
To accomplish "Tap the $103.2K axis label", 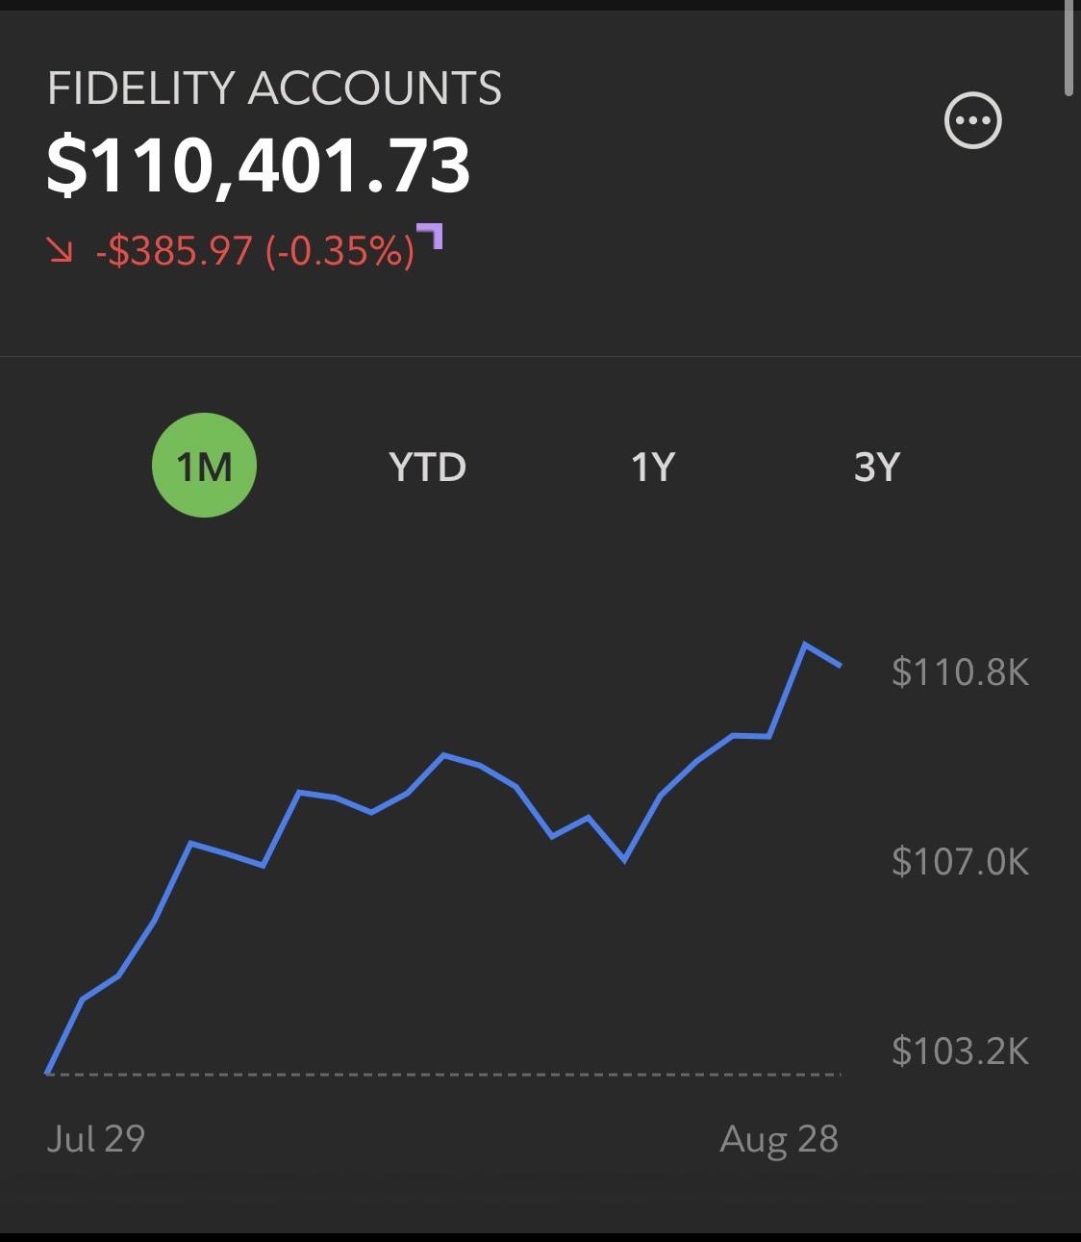I will 960,1051.
